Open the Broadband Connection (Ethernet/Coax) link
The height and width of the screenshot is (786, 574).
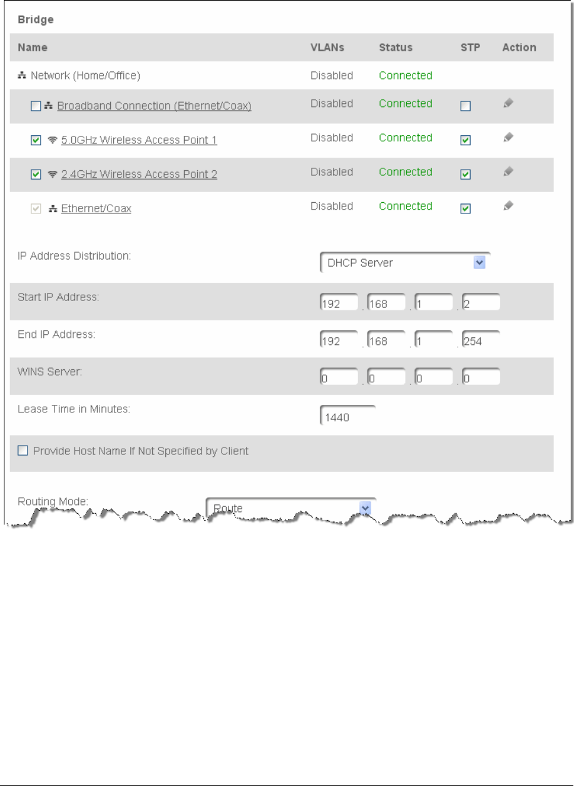tap(154, 106)
